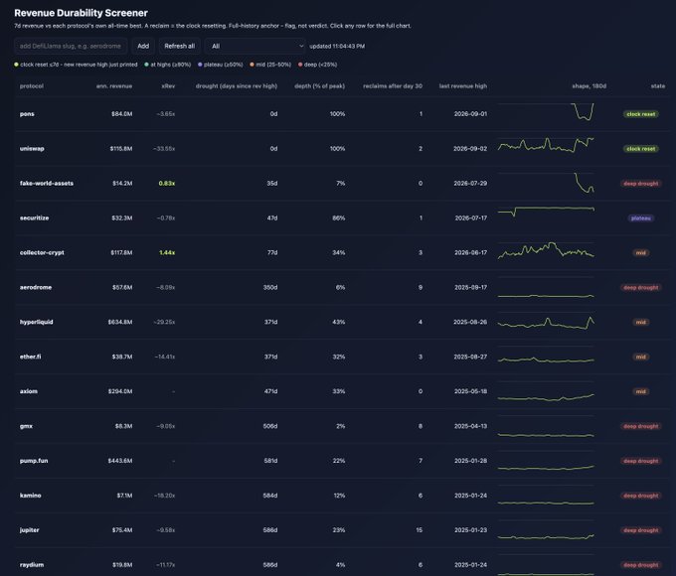Click the pons 180d sparkline chart
Image resolution: width=676 pixels, height=576 pixels.
[x=546, y=111]
